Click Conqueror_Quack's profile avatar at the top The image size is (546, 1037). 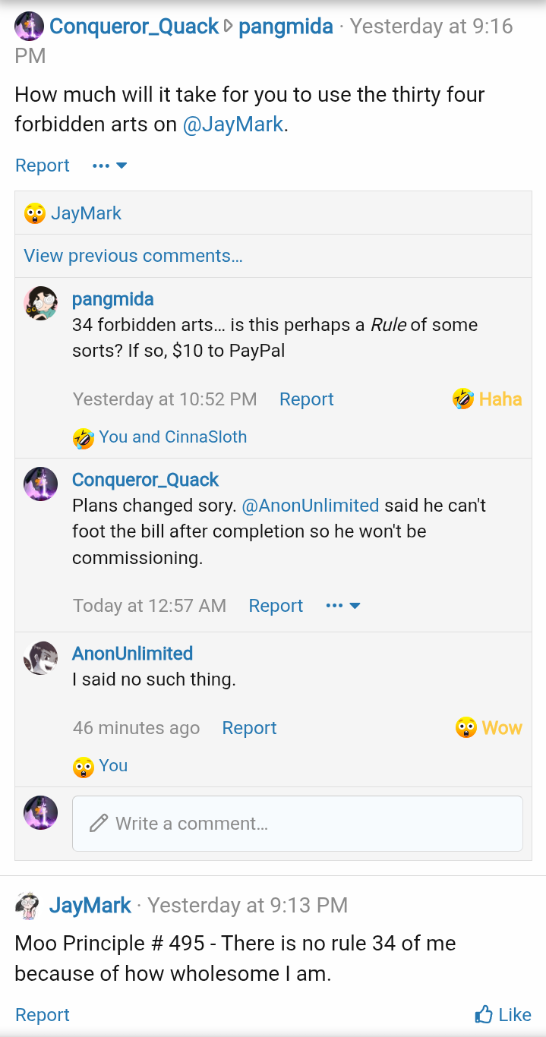(29, 26)
